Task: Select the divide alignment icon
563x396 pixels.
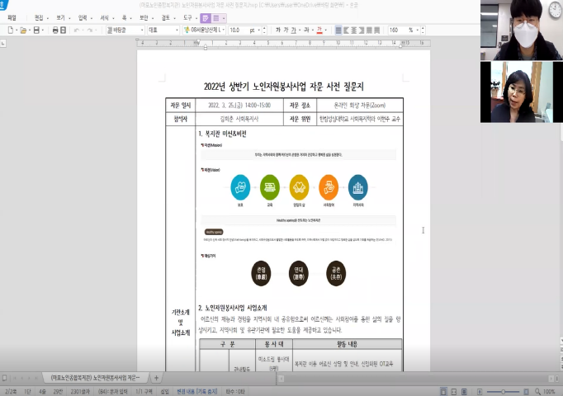Action: pos(376,31)
